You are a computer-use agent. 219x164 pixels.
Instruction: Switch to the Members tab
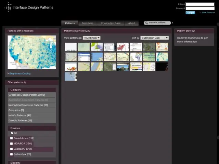point(88,23)
